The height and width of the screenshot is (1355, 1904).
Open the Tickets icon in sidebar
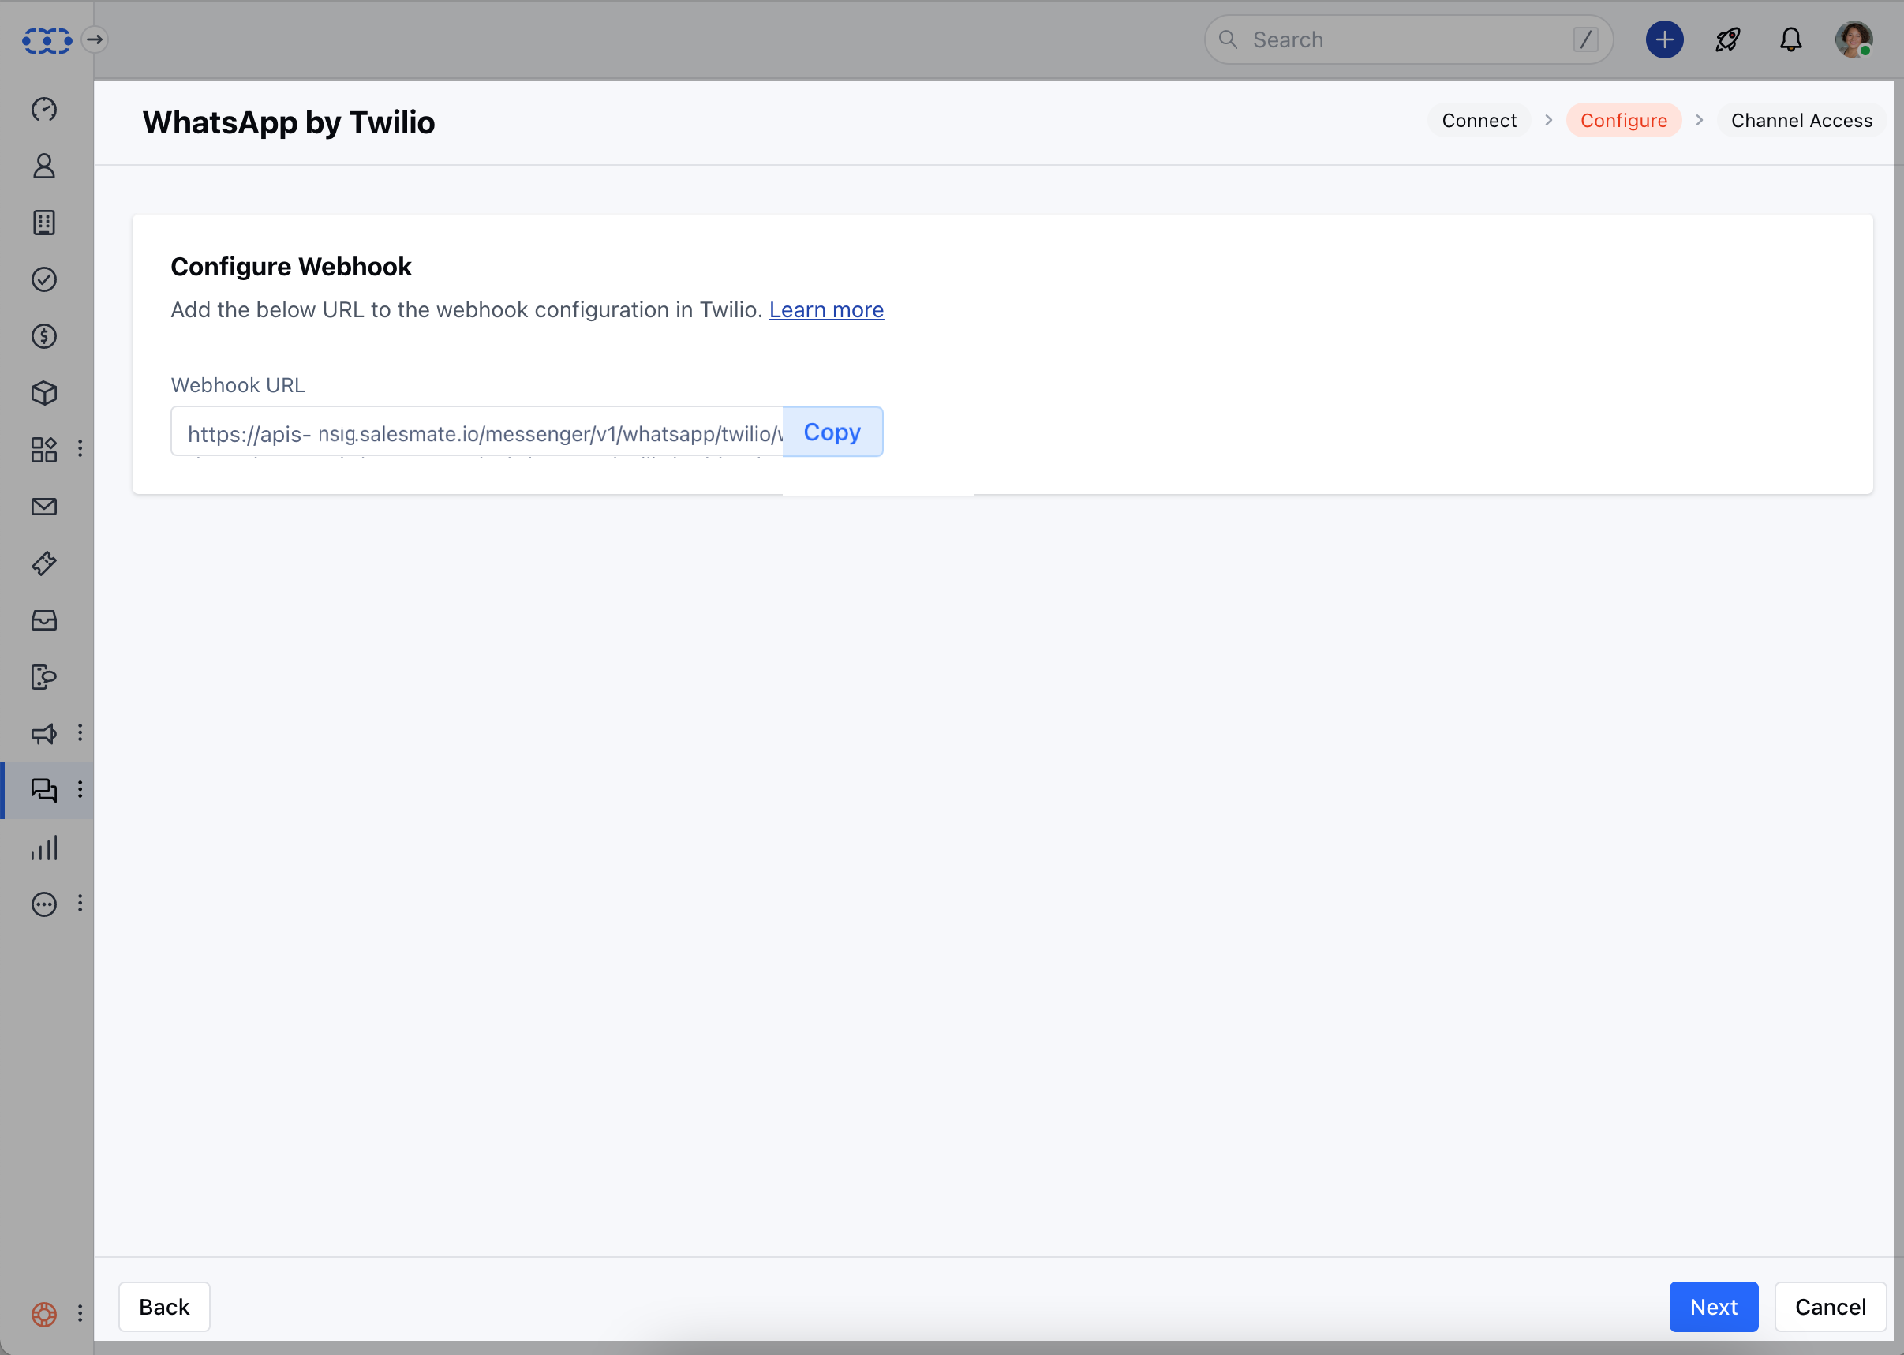coord(44,563)
